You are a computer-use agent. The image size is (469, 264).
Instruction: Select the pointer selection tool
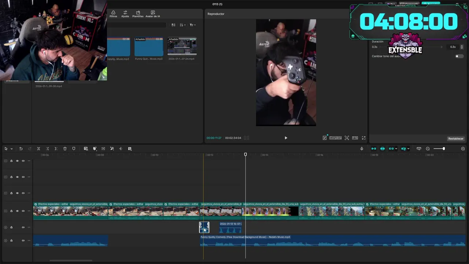pyautogui.click(x=6, y=148)
